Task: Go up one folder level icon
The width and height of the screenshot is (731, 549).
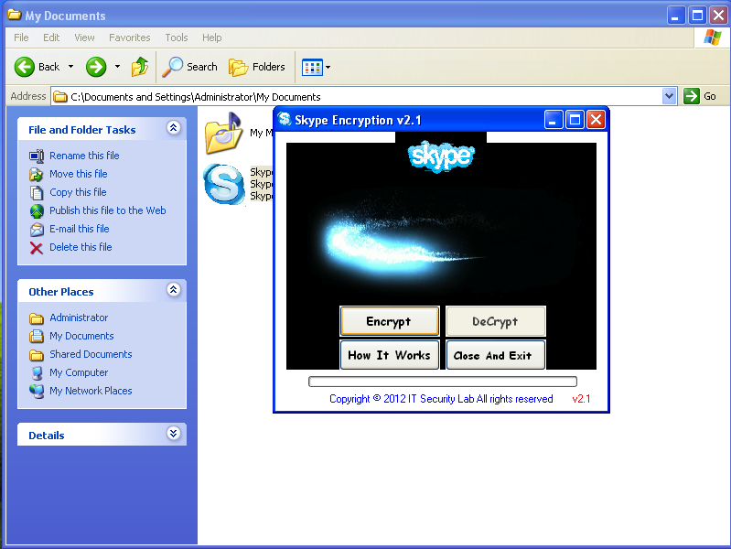Action: click(139, 67)
